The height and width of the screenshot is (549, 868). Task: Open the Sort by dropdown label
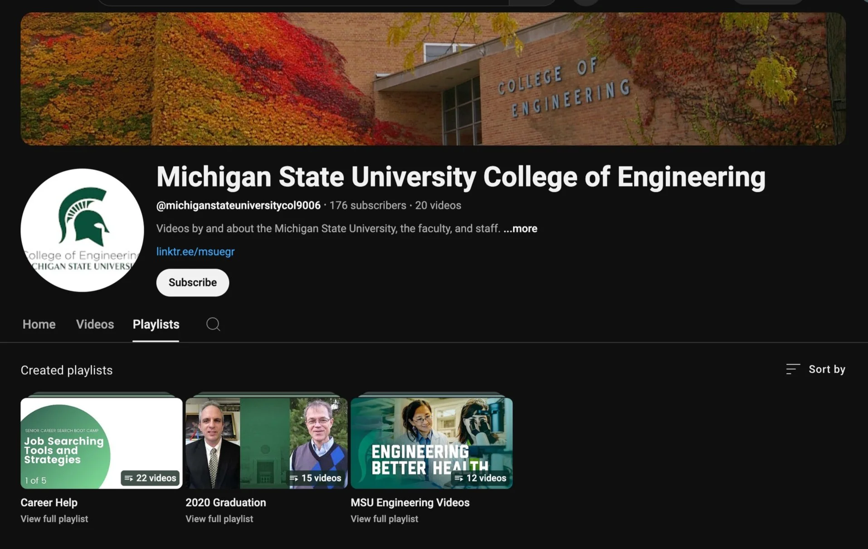(827, 369)
